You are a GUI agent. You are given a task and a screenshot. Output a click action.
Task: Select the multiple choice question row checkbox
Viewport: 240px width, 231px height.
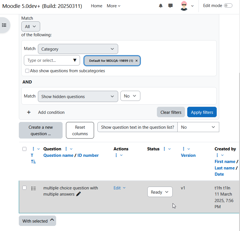coord(24,188)
